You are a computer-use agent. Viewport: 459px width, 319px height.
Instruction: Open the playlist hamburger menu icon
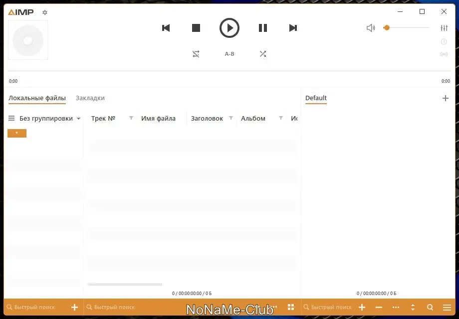(447, 308)
